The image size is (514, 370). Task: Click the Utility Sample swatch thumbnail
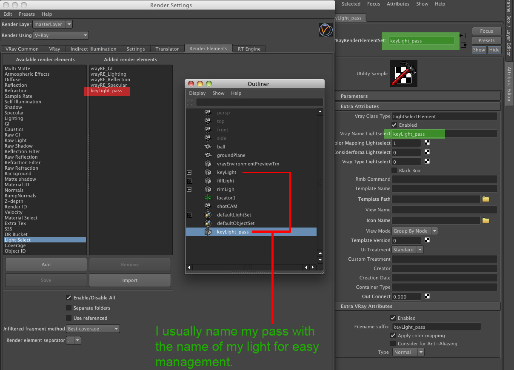point(404,74)
